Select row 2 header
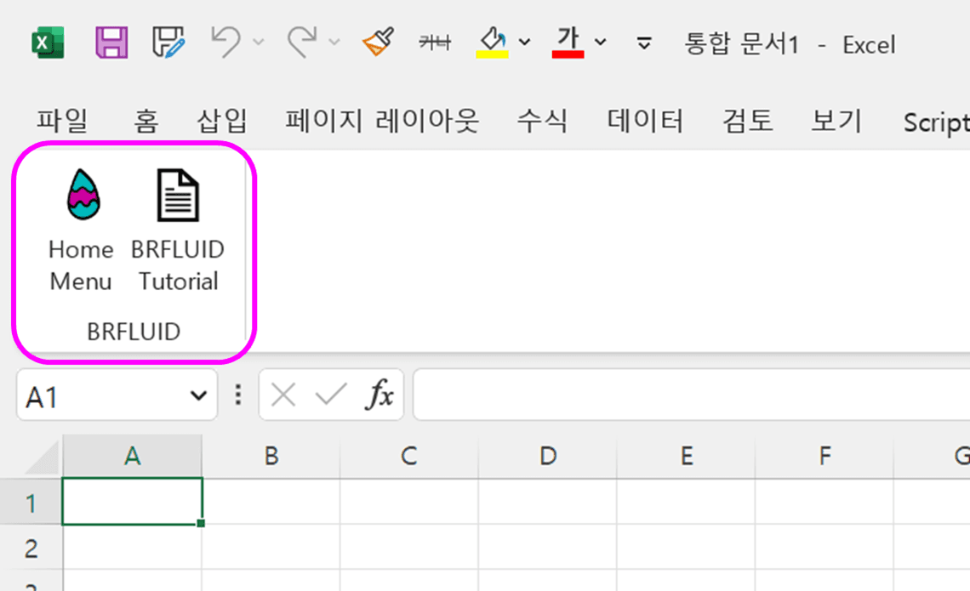 31,548
